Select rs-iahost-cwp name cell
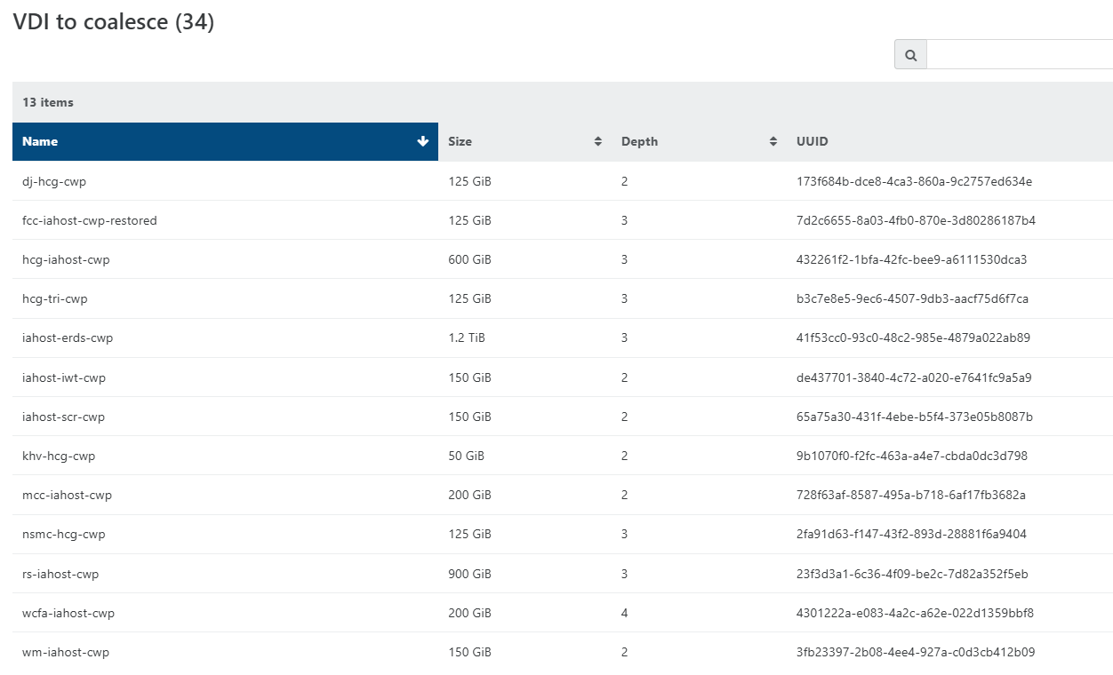This screenshot has width=1113, height=675. point(60,574)
